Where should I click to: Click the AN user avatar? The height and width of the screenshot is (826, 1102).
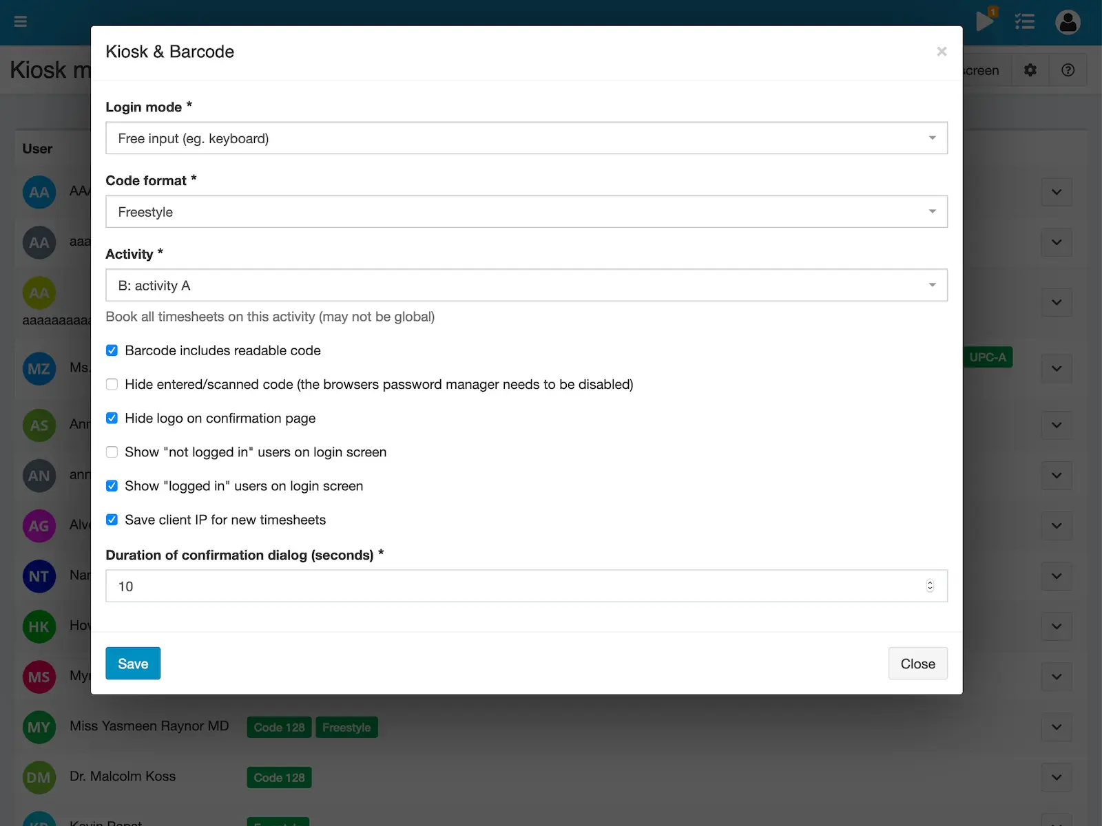click(39, 476)
